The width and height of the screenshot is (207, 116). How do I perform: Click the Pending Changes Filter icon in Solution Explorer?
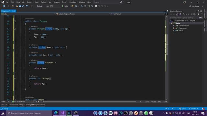185,15
